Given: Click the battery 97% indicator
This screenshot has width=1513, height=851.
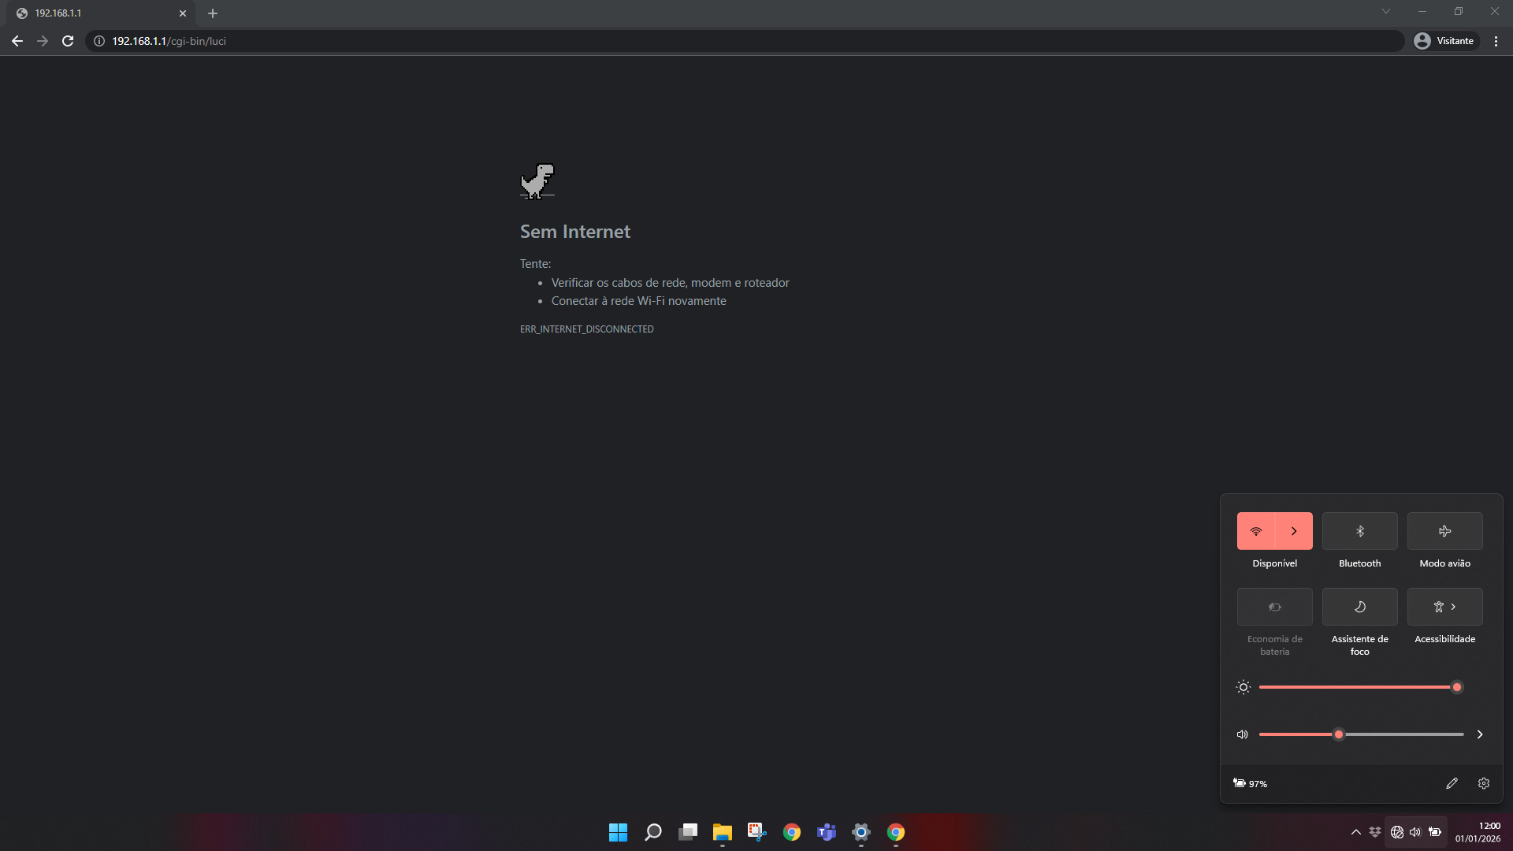Looking at the screenshot, I should click(1251, 783).
